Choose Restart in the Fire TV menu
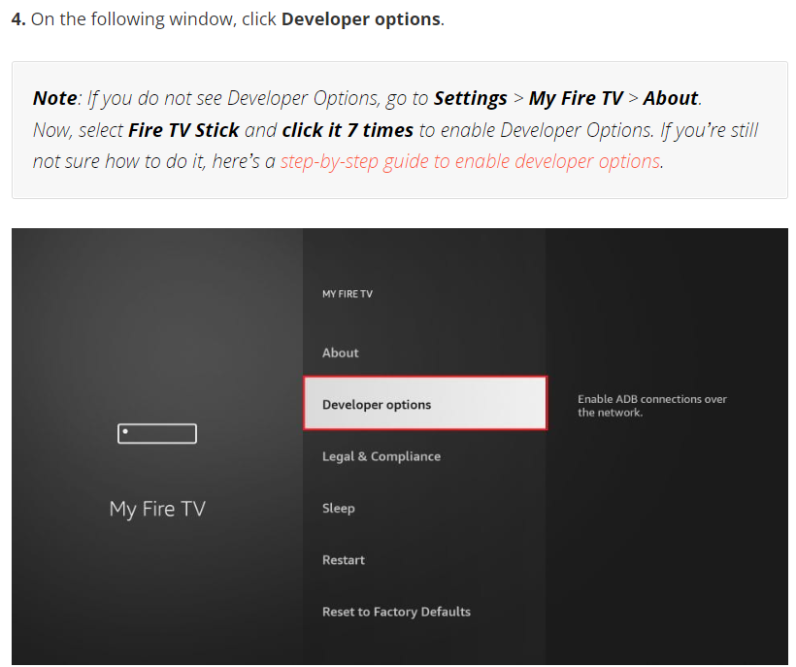 [344, 560]
